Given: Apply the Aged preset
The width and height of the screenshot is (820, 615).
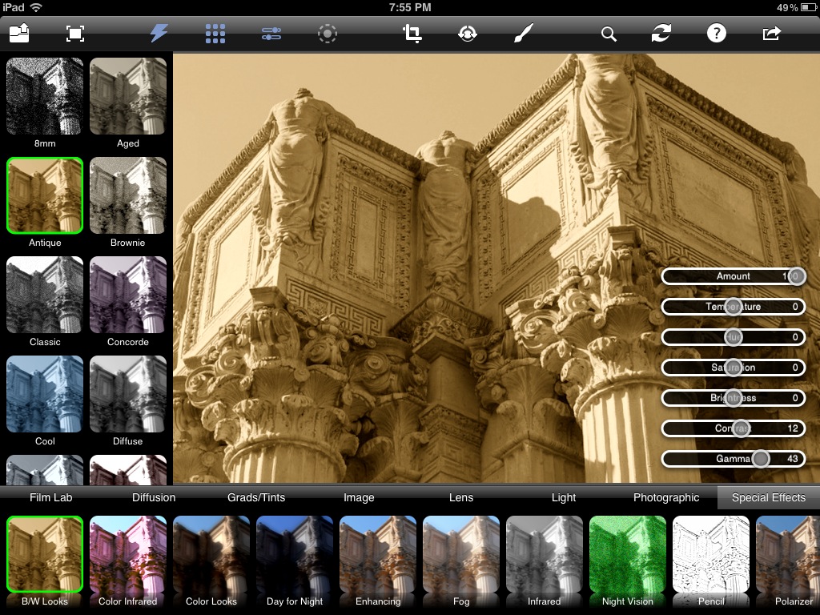Looking at the screenshot, I should [128, 96].
